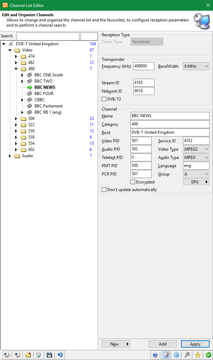Open the BandWidth dropdown

coord(196,66)
